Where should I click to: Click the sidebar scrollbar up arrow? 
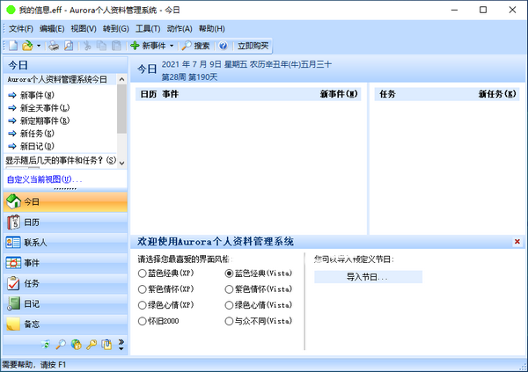(x=122, y=79)
